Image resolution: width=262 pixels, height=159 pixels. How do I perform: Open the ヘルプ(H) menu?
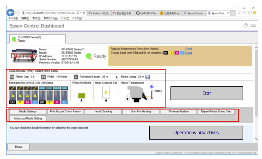pyautogui.click(x=77, y=18)
